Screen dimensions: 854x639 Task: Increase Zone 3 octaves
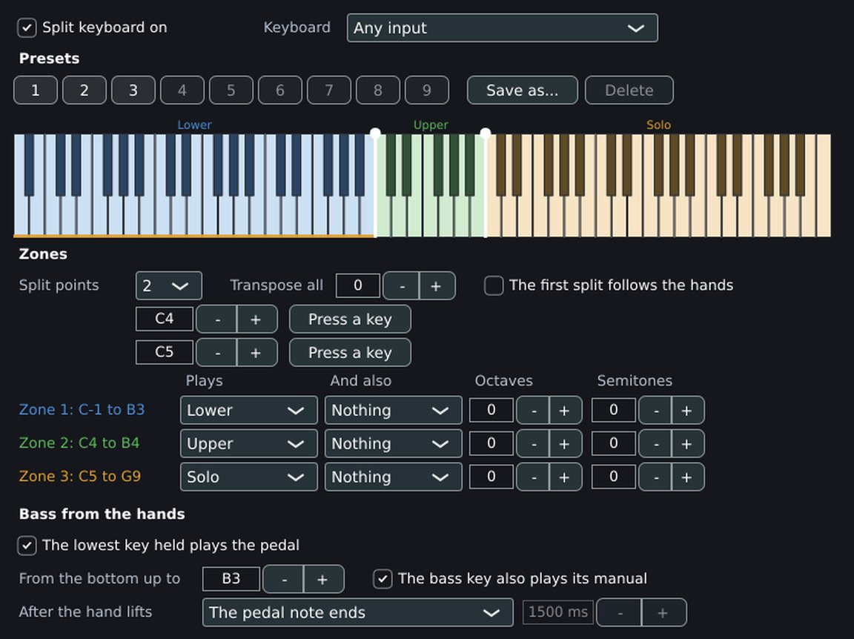click(566, 477)
